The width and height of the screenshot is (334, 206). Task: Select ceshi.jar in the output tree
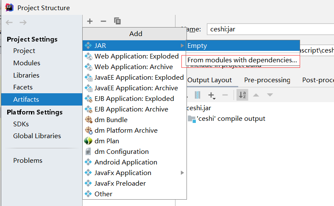click(198, 108)
